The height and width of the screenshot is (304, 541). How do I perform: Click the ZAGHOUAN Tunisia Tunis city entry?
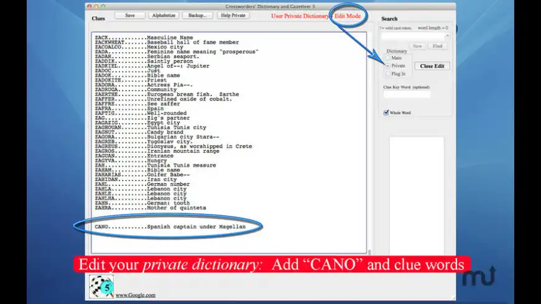tap(150, 127)
